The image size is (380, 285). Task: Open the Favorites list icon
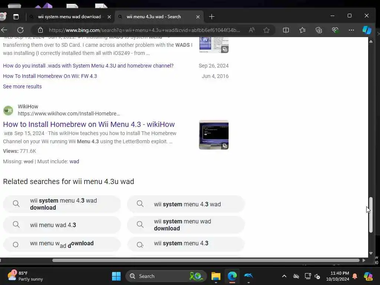[302, 30]
